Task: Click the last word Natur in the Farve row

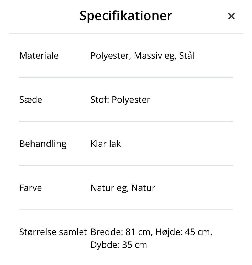Action: pos(143,188)
